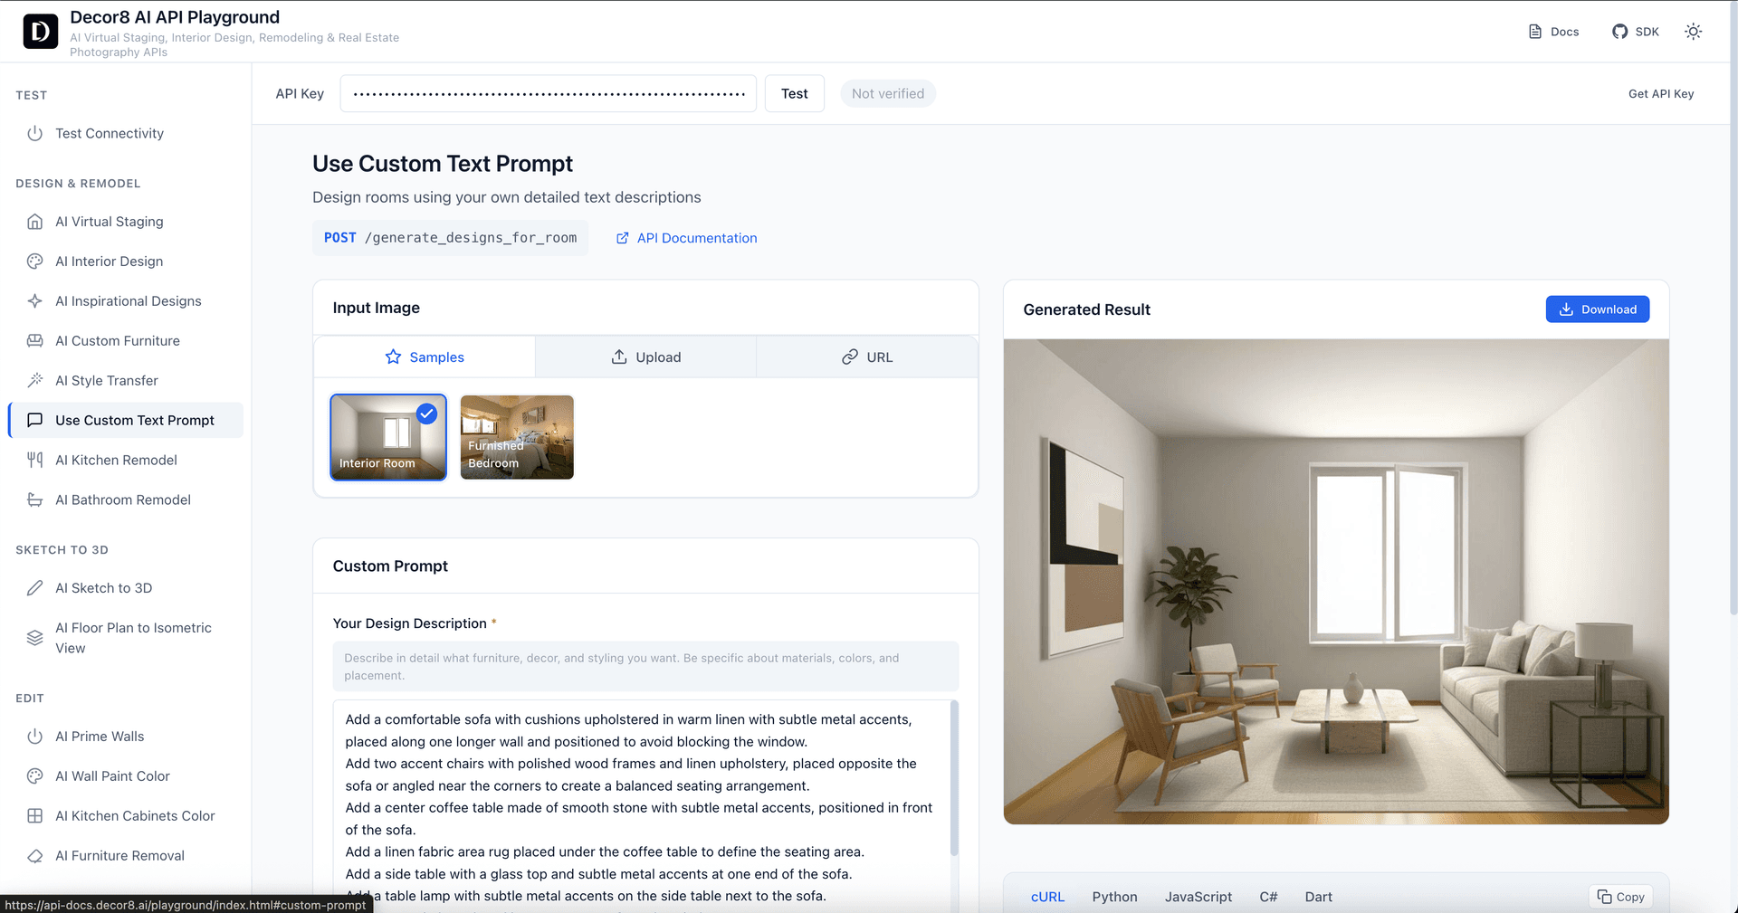1738x913 pixels.
Task: Show the Python code example tab
Action: pos(1114,897)
